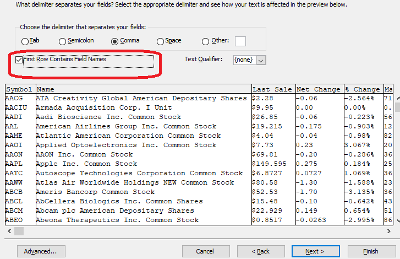The width and height of the screenshot is (400, 259).
Task: Click 'Atlas Air Worldwide Holdings NEW Common Stock'
Action: click(x=144, y=182)
